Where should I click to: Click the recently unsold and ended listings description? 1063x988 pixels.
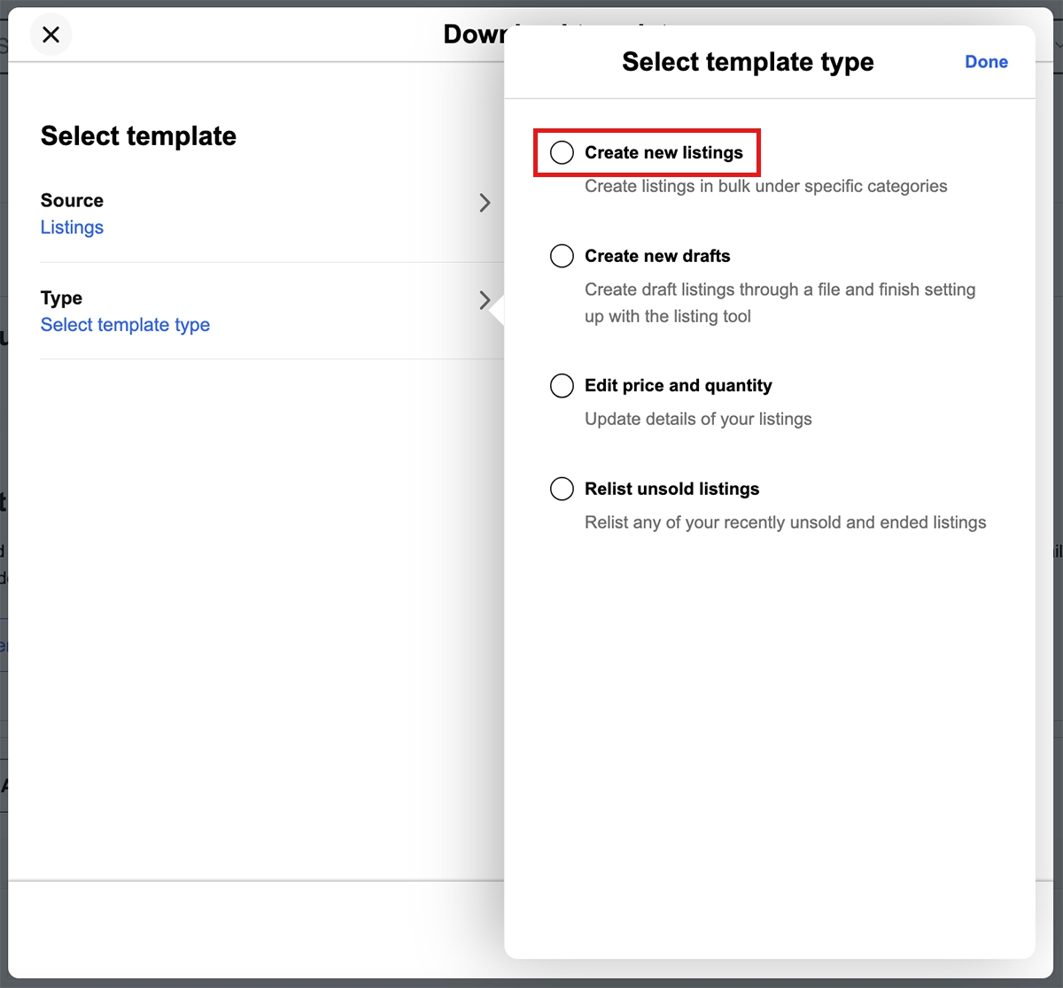785,522
